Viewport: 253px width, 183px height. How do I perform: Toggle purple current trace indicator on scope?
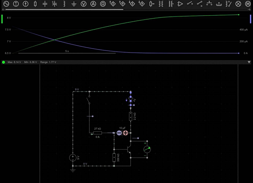pyautogui.click(x=250, y=19)
